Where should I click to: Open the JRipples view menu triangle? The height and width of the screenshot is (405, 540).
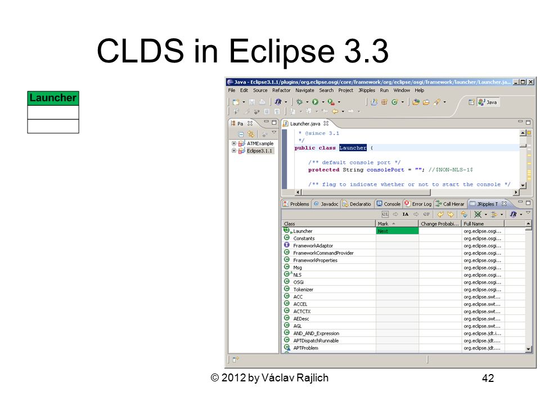point(528,214)
